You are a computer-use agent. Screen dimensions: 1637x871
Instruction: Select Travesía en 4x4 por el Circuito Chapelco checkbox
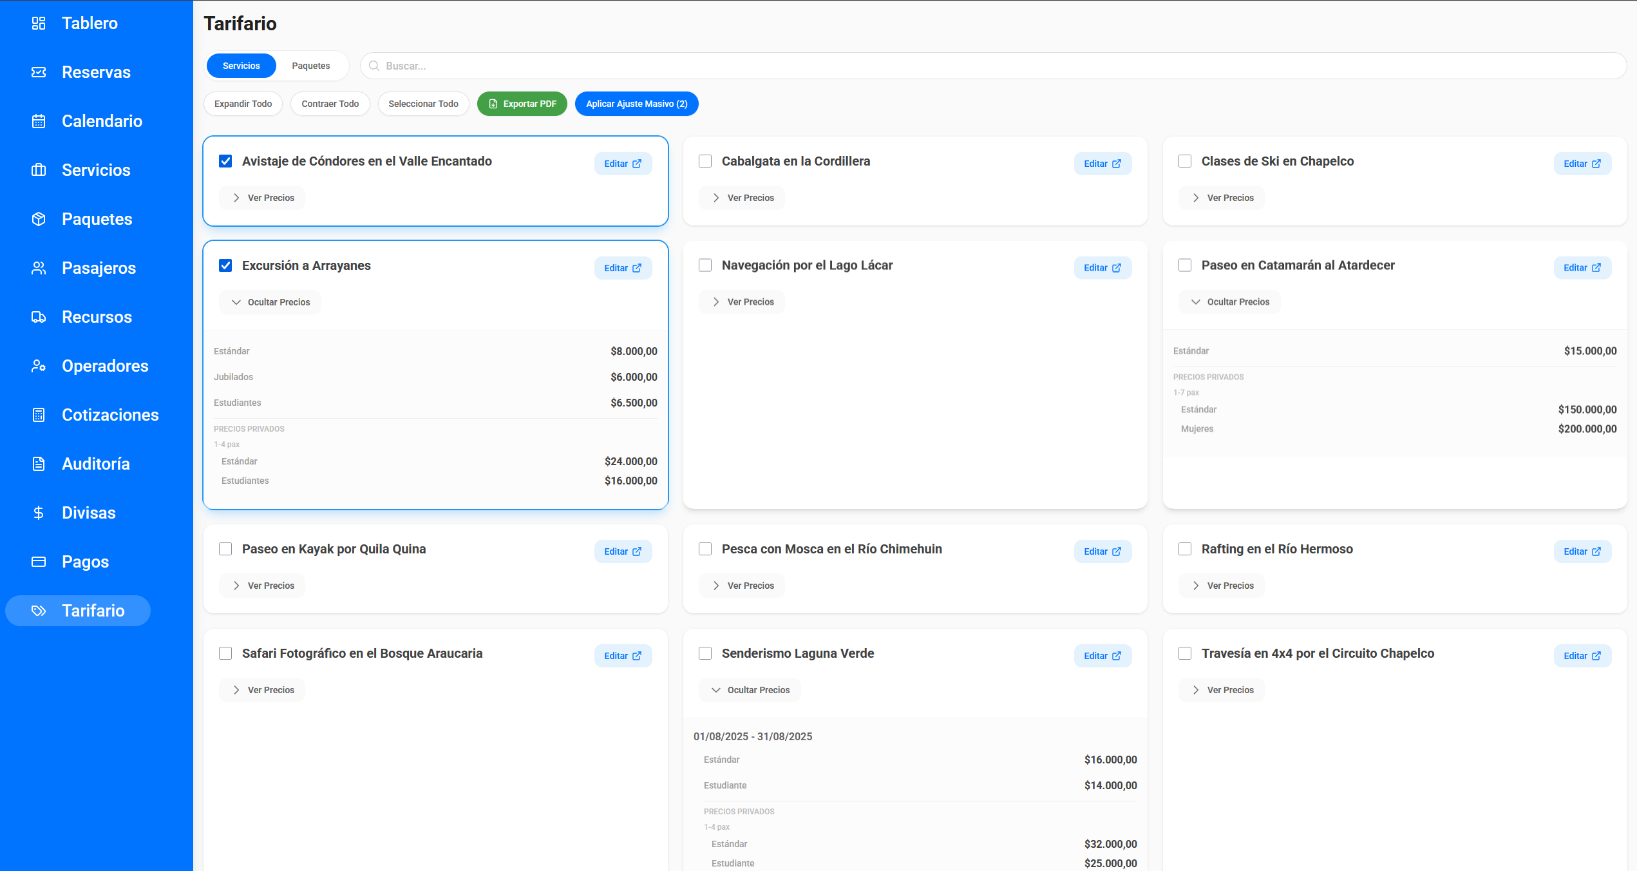coord(1185,653)
